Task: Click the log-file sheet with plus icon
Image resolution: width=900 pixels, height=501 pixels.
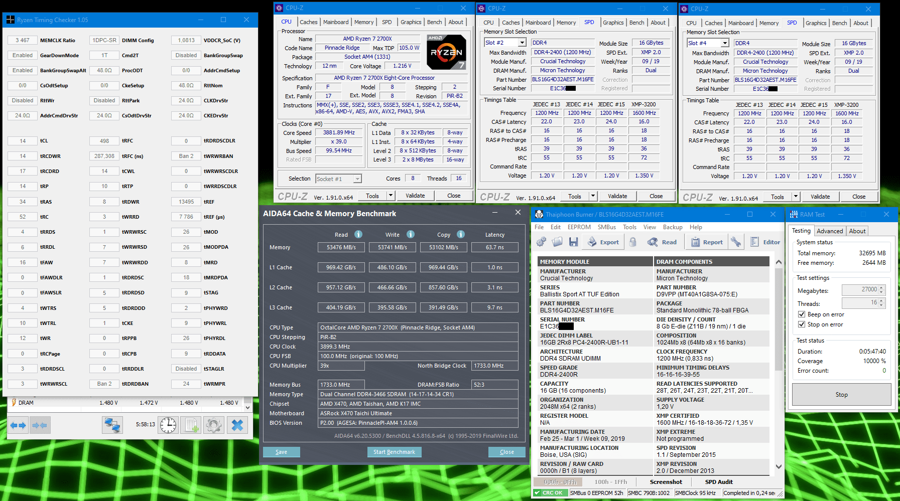Action: click(191, 425)
